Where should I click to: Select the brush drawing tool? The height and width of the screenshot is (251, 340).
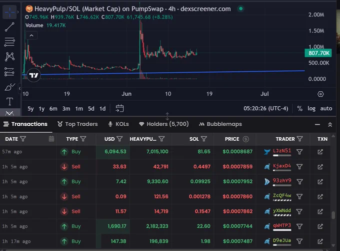pos(9,87)
